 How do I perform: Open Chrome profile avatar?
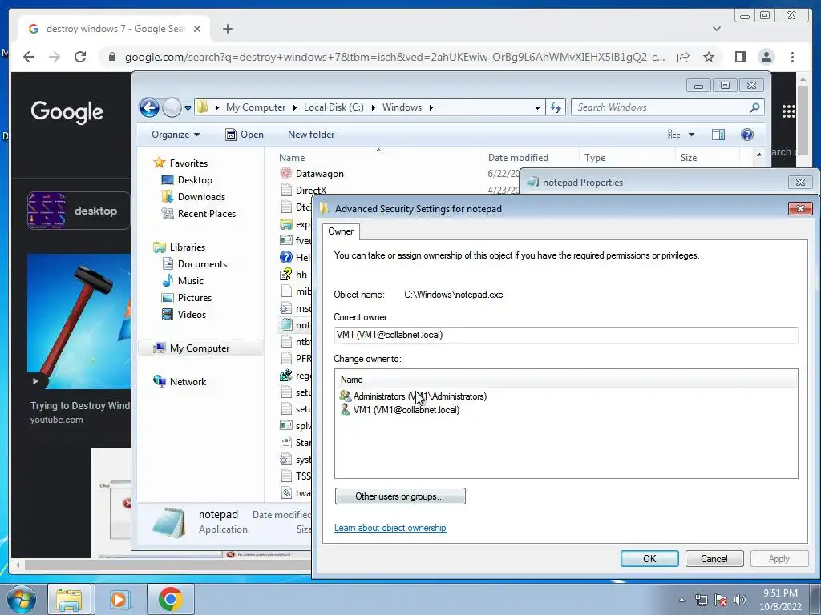point(766,57)
